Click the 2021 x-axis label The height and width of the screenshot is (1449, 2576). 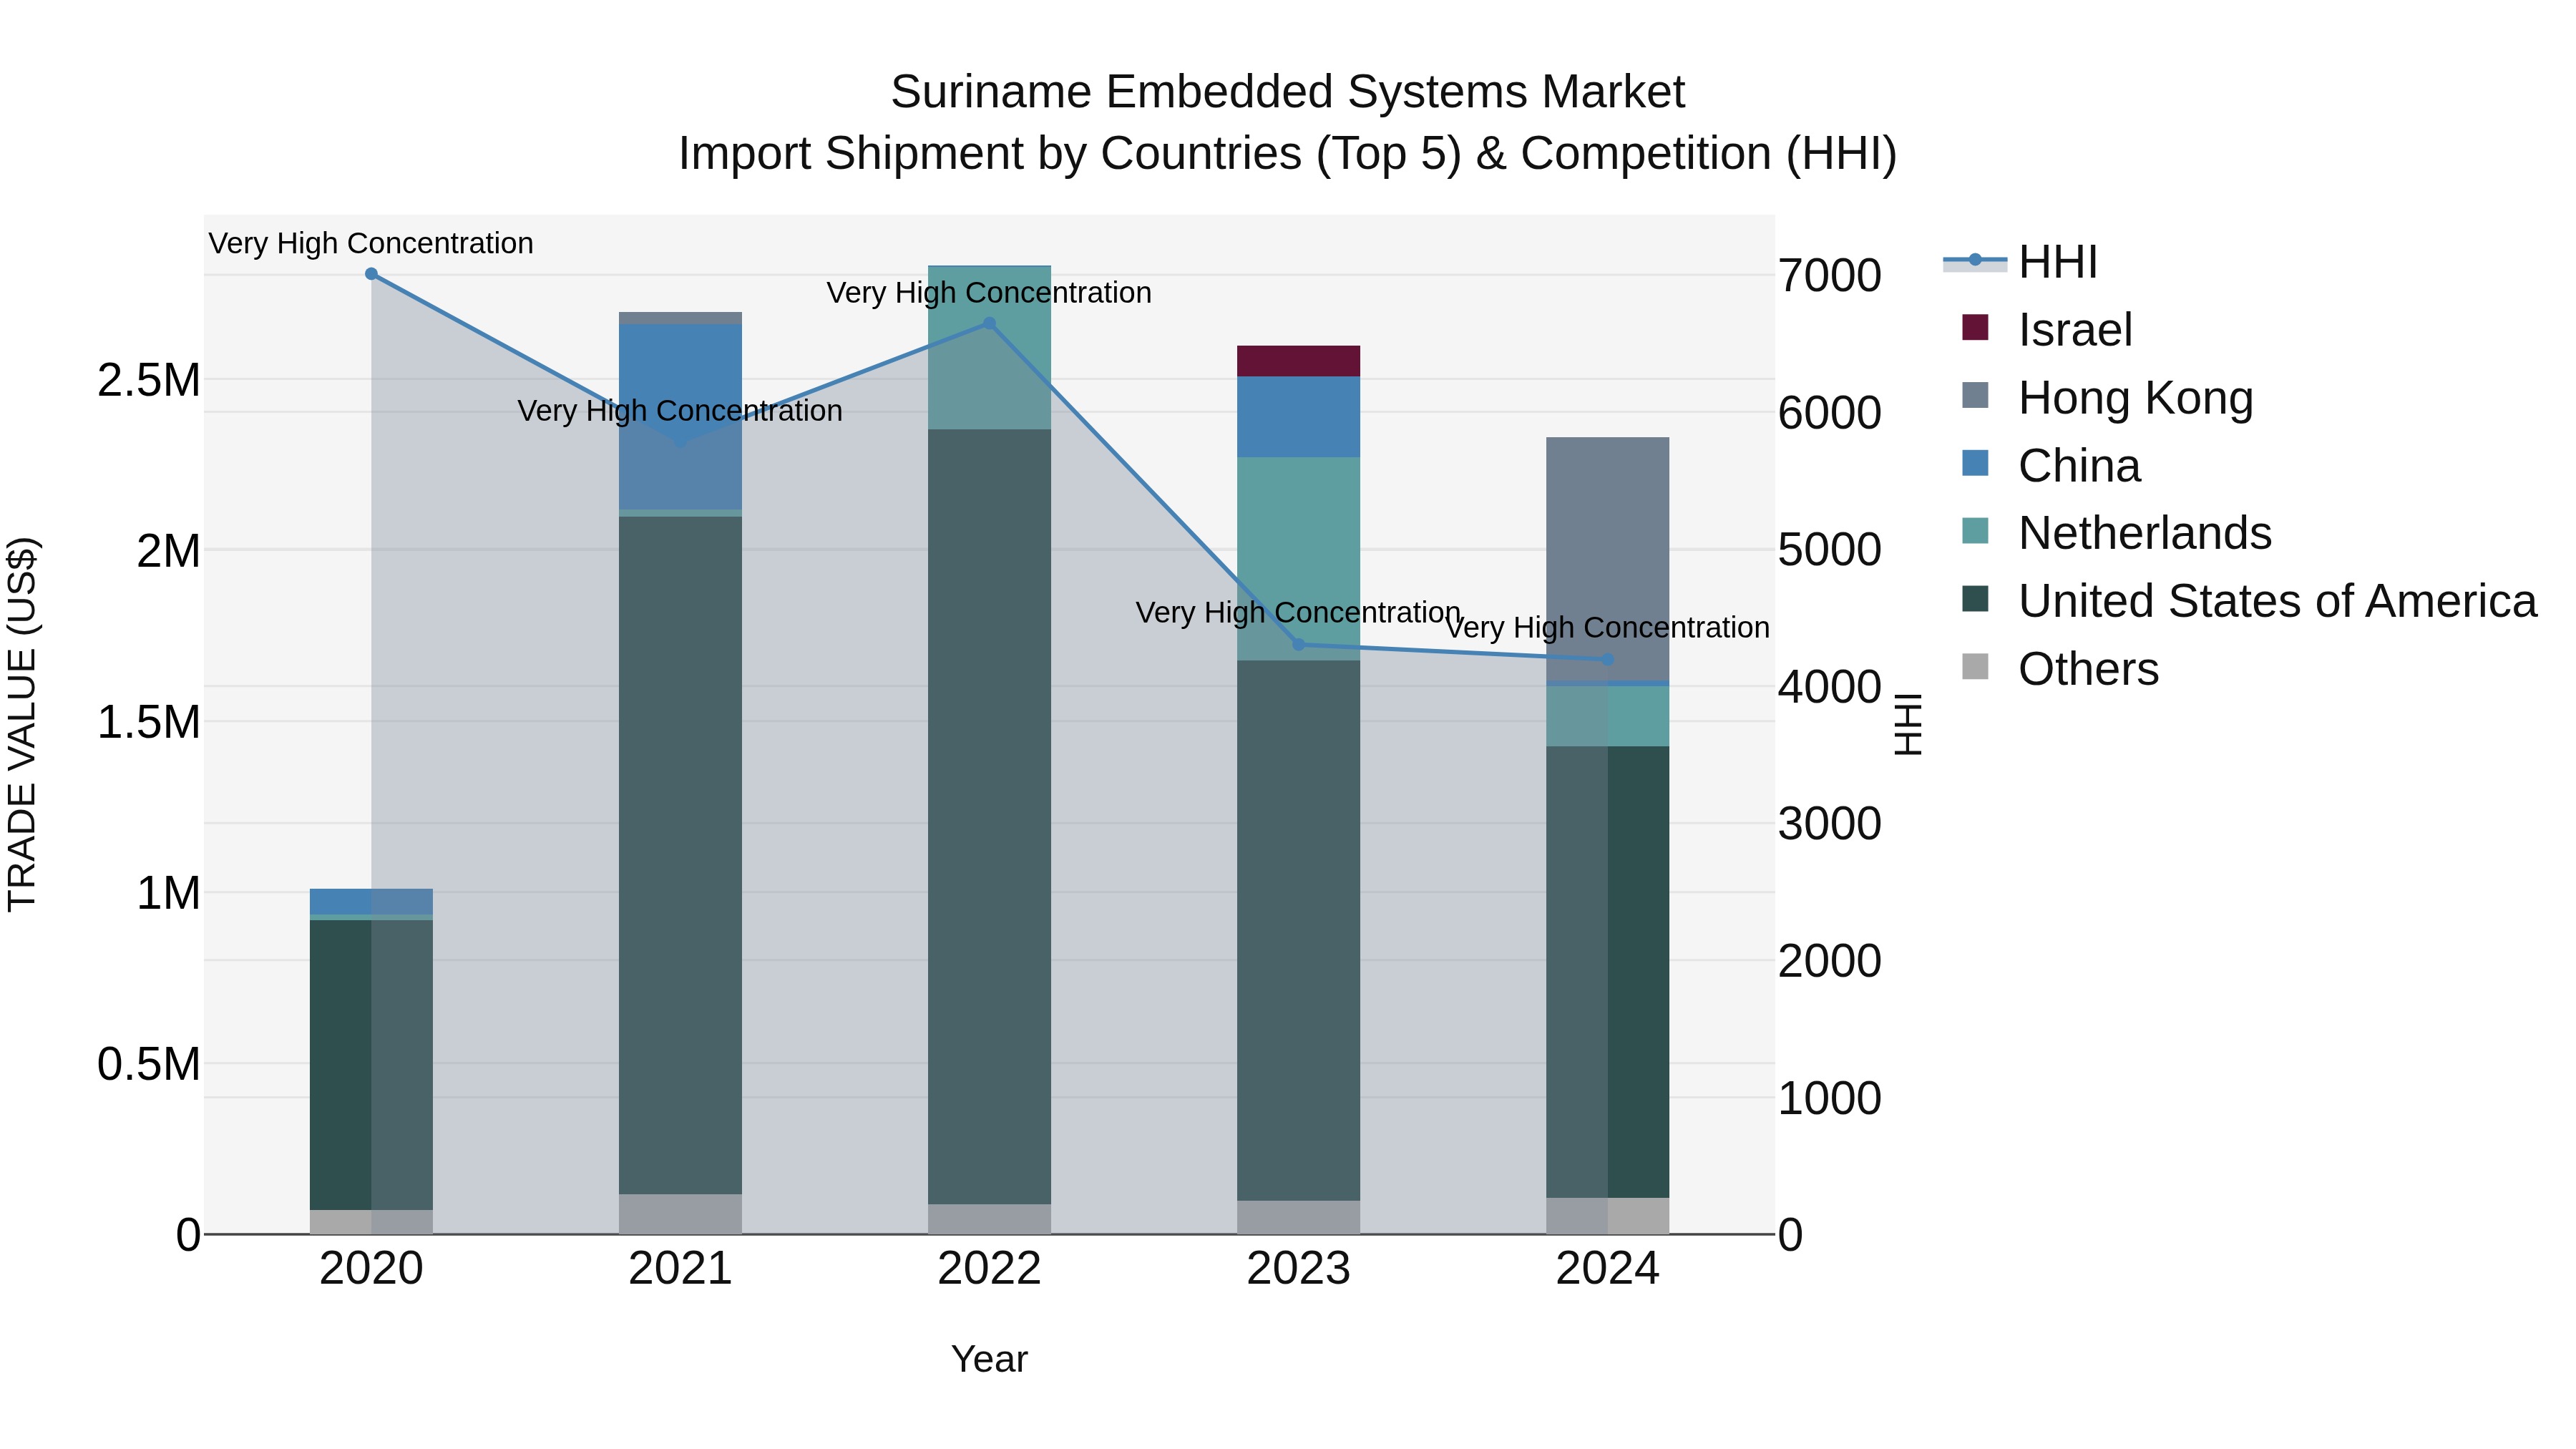(680, 1269)
